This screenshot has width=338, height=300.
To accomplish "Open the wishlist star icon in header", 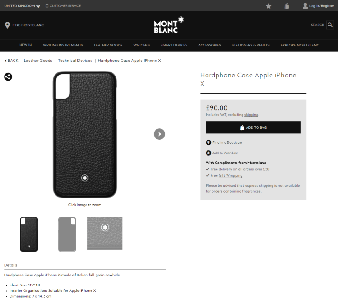I will (x=268, y=6).
